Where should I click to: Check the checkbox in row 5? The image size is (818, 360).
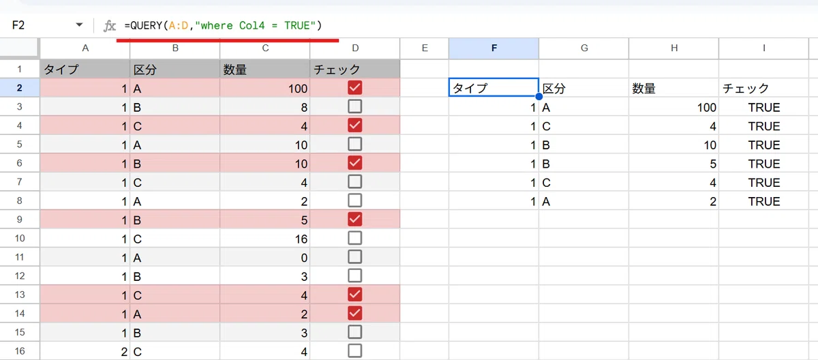tap(354, 144)
